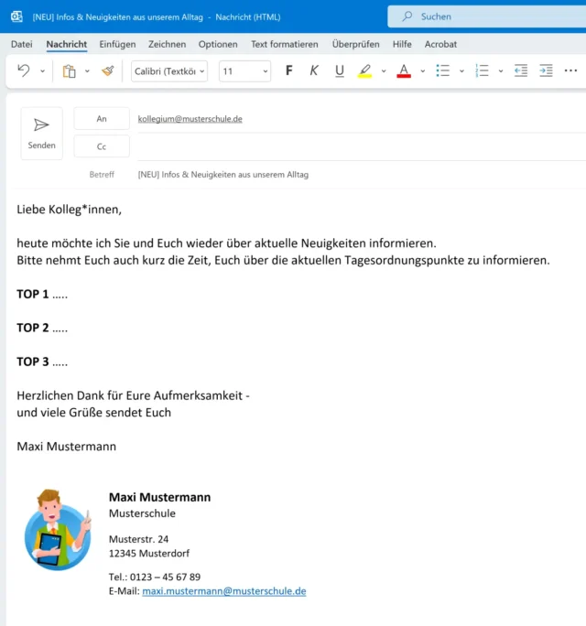Toggle bold formatting with F button
Image resolution: width=586 pixels, height=626 pixels.
click(x=289, y=70)
